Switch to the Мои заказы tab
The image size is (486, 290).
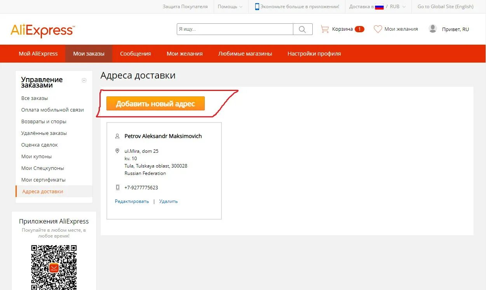tap(89, 54)
